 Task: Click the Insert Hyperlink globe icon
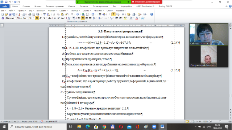pyautogui.click(x=83, y=14)
